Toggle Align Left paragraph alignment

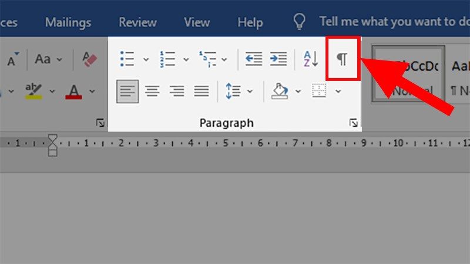tap(127, 92)
